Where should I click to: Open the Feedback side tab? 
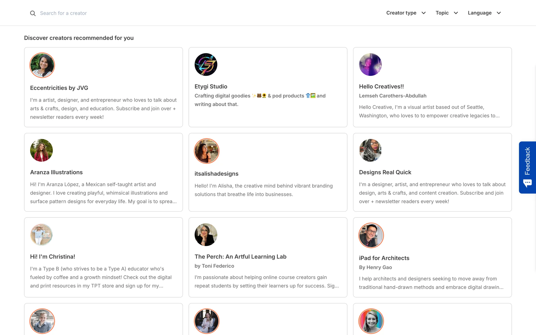click(527, 161)
